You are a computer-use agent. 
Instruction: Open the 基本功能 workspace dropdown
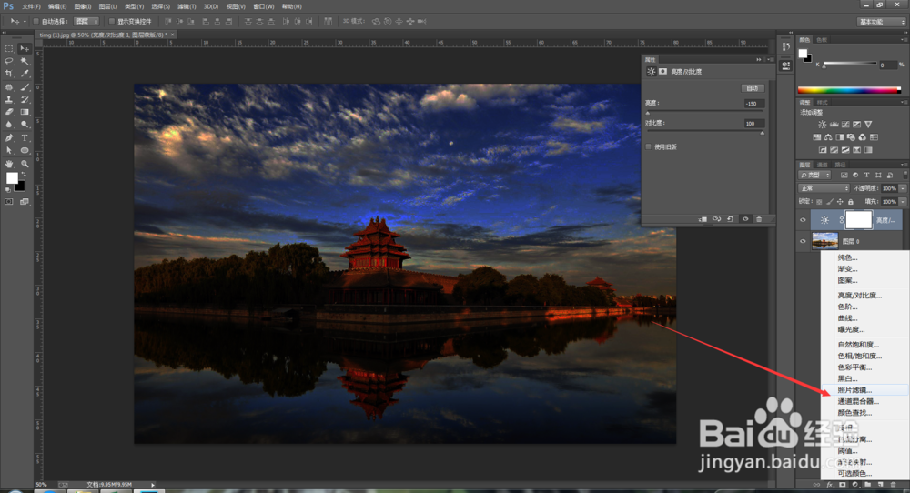coord(882,22)
